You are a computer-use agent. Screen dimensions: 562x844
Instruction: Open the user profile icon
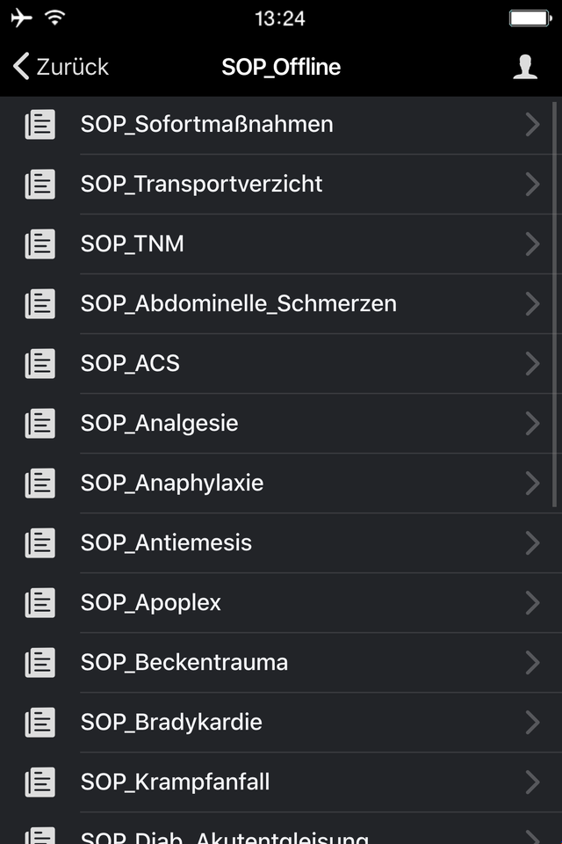[x=525, y=67]
